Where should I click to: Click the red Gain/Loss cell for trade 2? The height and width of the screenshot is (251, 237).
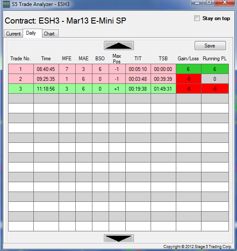pos(189,79)
